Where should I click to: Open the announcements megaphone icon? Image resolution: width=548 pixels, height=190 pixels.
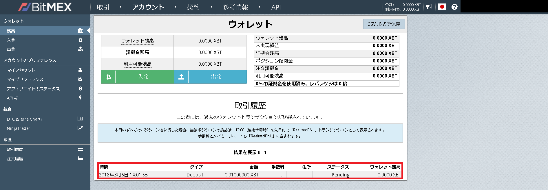[429, 7]
